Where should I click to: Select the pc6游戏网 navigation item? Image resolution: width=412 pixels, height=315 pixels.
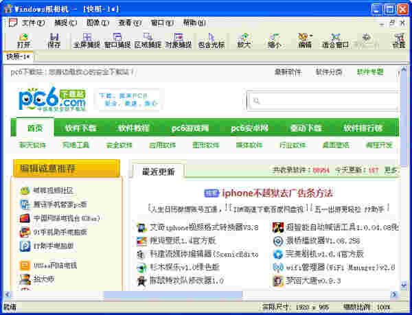tap(190, 128)
